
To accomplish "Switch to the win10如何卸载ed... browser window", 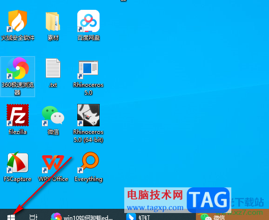I will (x=82, y=217).
